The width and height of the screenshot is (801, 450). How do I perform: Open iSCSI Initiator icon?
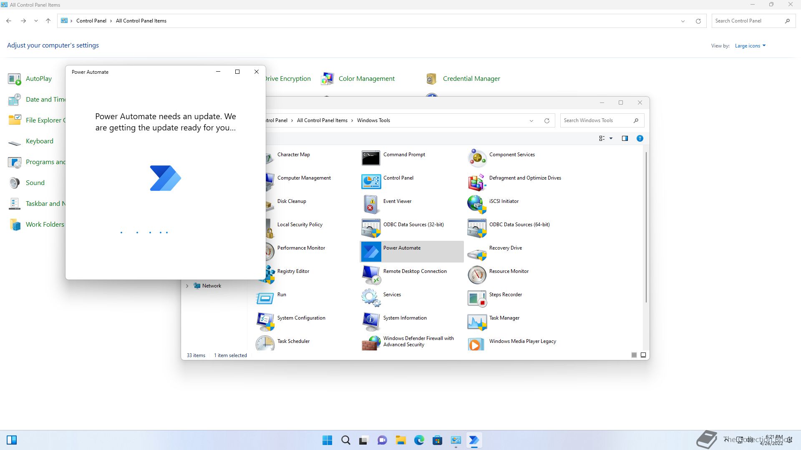click(x=477, y=205)
